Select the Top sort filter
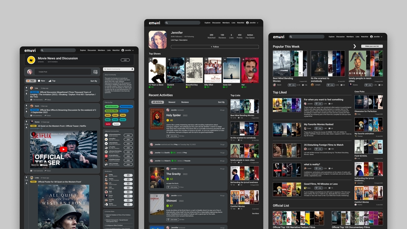This screenshot has width=407, height=229. click(x=52, y=81)
